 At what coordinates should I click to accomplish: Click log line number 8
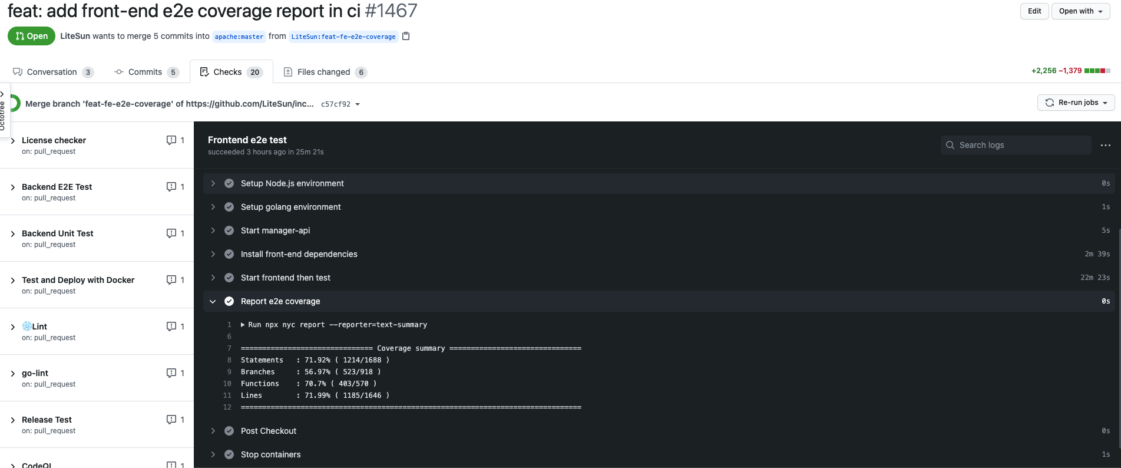[x=229, y=360]
